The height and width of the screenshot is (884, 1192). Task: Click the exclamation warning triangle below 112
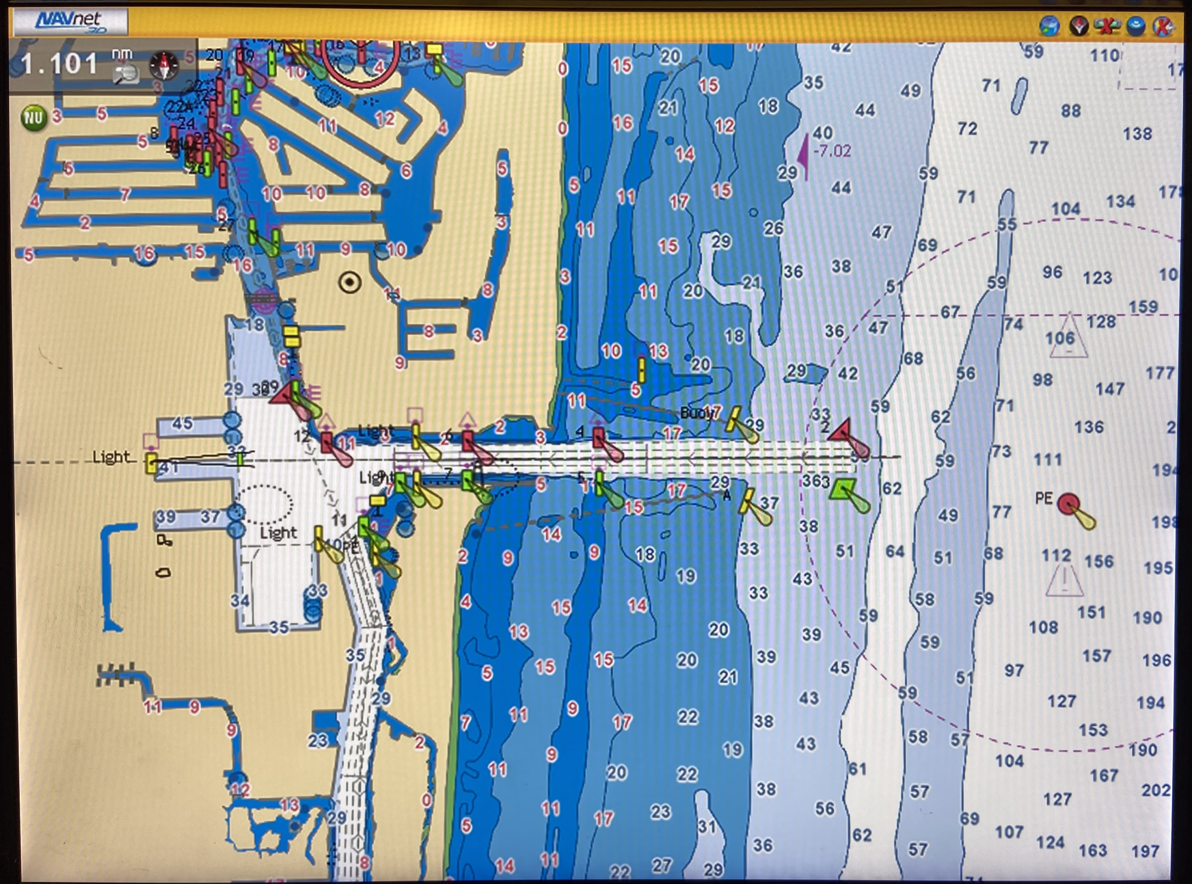tap(1064, 581)
